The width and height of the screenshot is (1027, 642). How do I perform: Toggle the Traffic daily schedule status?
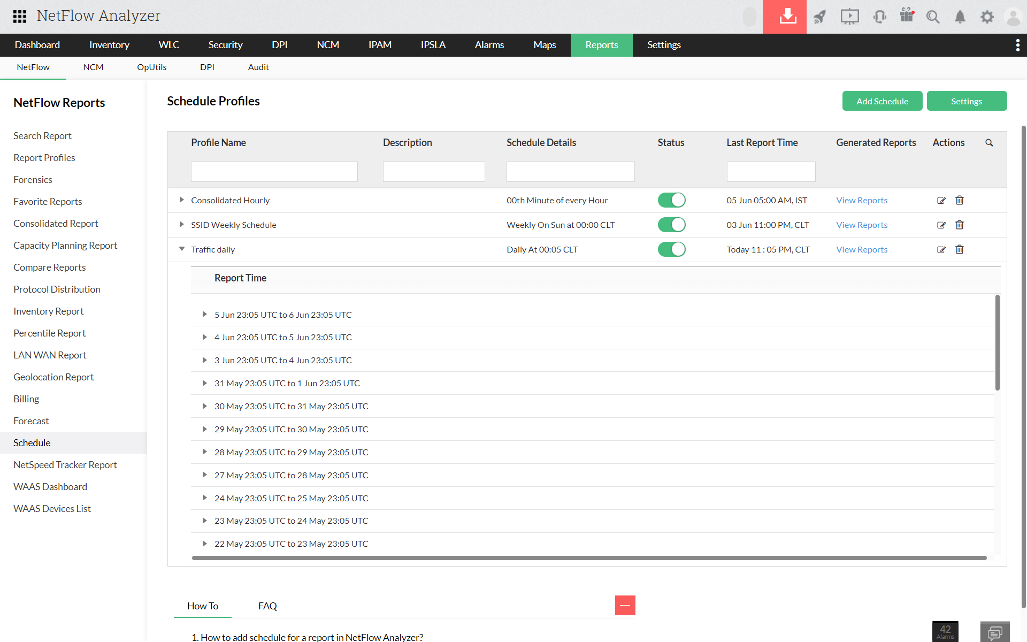672,249
